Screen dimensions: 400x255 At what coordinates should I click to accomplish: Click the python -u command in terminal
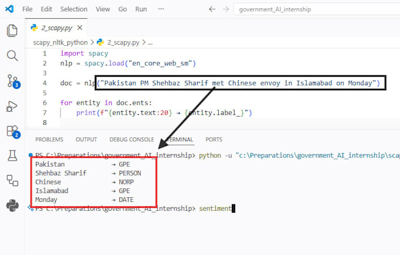click(299, 155)
